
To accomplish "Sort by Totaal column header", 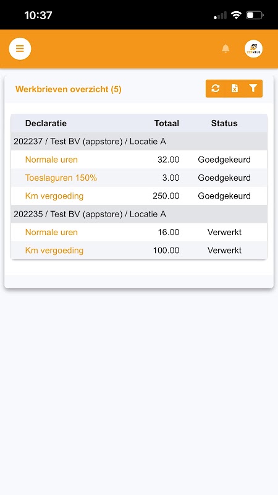I will pyautogui.click(x=167, y=123).
